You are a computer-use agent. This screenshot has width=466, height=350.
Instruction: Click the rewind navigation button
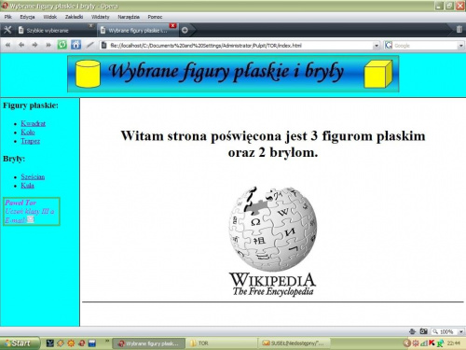coord(8,45)
